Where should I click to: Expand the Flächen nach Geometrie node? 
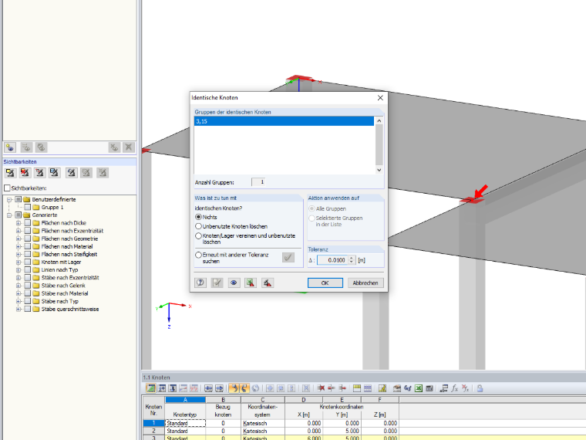19,239
